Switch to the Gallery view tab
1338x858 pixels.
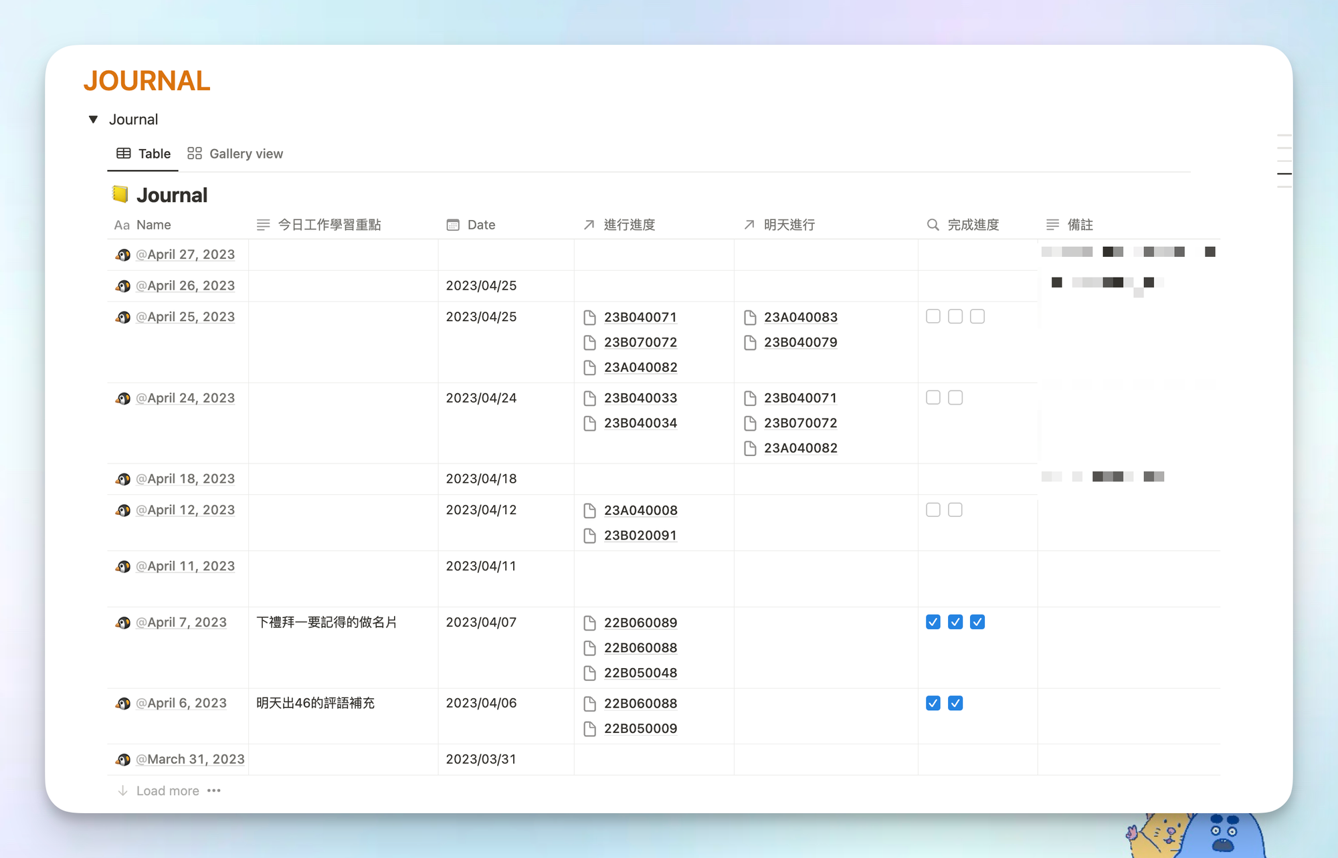pos(235,154)
